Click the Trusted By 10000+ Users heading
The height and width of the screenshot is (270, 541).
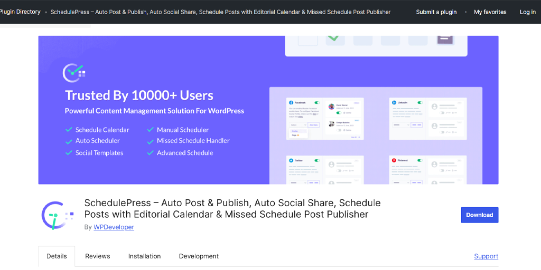tap(139, 95)
